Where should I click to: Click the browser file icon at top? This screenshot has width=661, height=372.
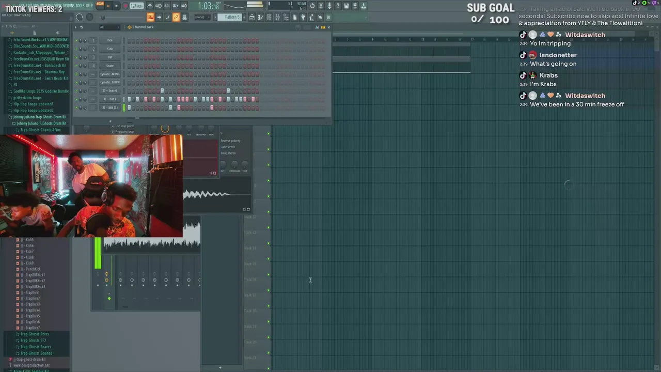35,33
